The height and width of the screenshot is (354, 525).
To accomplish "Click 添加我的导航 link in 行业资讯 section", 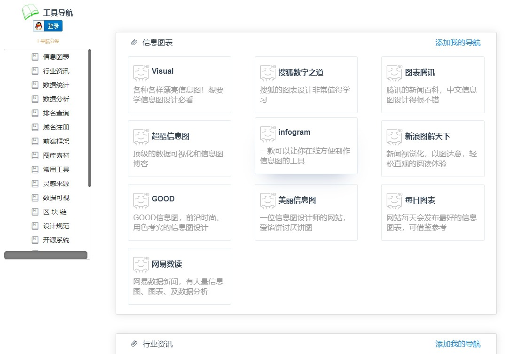I will (x=458, y=344).
